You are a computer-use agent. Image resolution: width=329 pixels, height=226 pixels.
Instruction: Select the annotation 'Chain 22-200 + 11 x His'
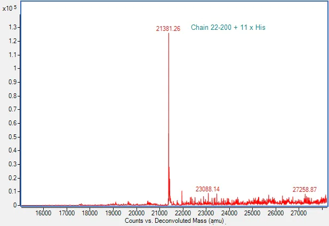228,28
